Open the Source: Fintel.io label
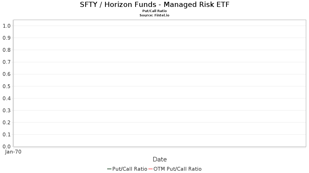 [x=154, y=15]
